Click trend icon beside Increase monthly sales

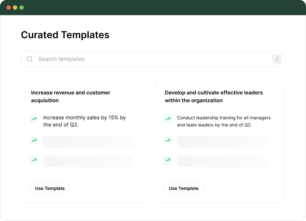pyautogui.click(x=34, y=119)
